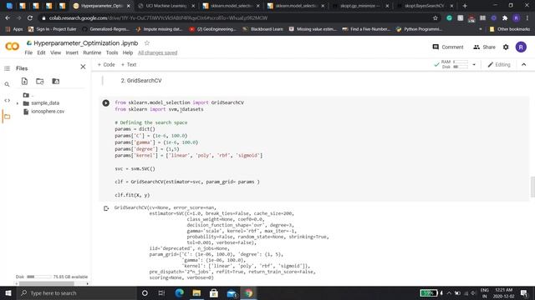Viewport: 535px width, 300px height.
Task: Switch to UCI Machine Learning tab
Action: tap(166, 6)
